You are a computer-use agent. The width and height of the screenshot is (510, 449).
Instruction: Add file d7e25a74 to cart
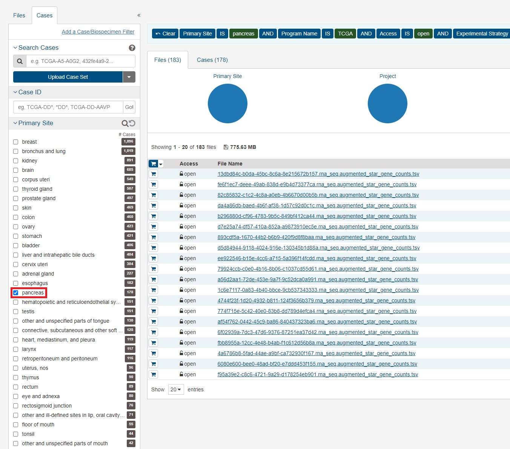(x=153, y=227)
